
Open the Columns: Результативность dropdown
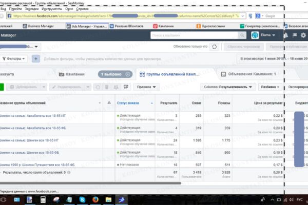point(228,87)
